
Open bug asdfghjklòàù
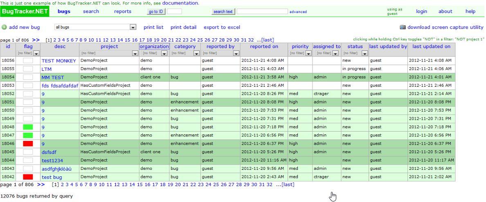tap(57, 169)
